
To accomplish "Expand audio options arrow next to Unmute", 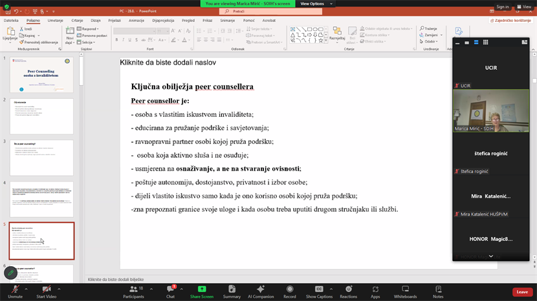I will tap(26, 289).
